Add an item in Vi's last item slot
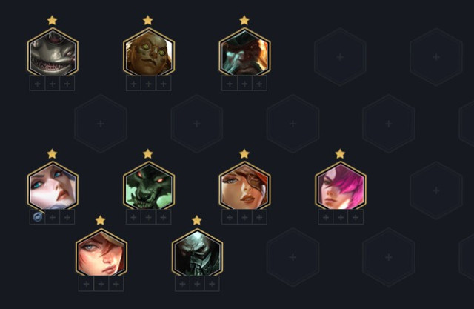 [x=355, y=217]
